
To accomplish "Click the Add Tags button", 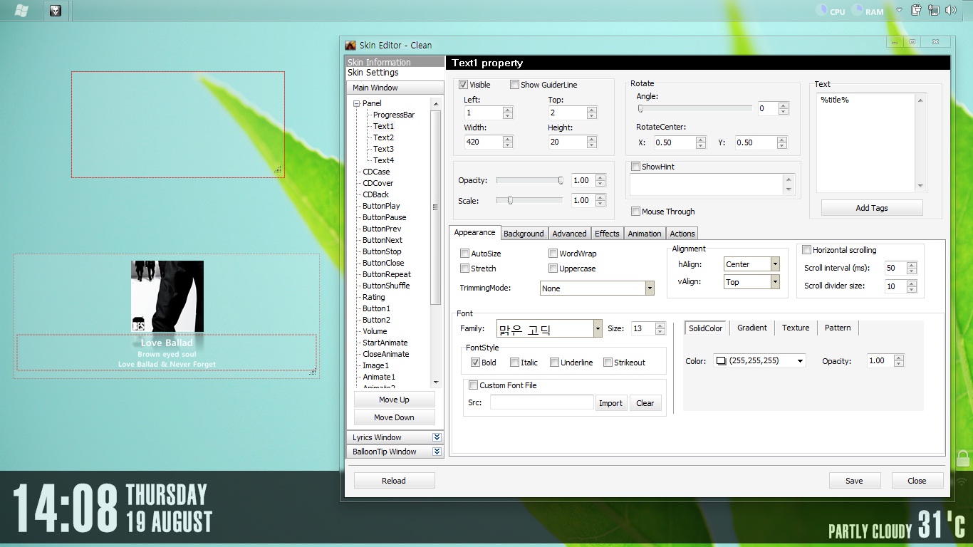I will click(x=872, y=208).
